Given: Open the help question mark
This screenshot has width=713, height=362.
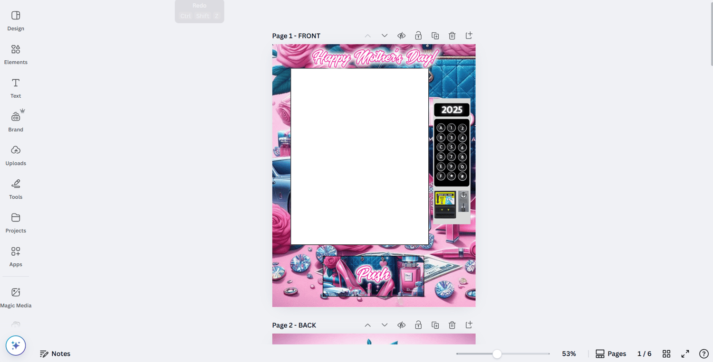Looking at the screenshot, I should click(x=704, y=354).
